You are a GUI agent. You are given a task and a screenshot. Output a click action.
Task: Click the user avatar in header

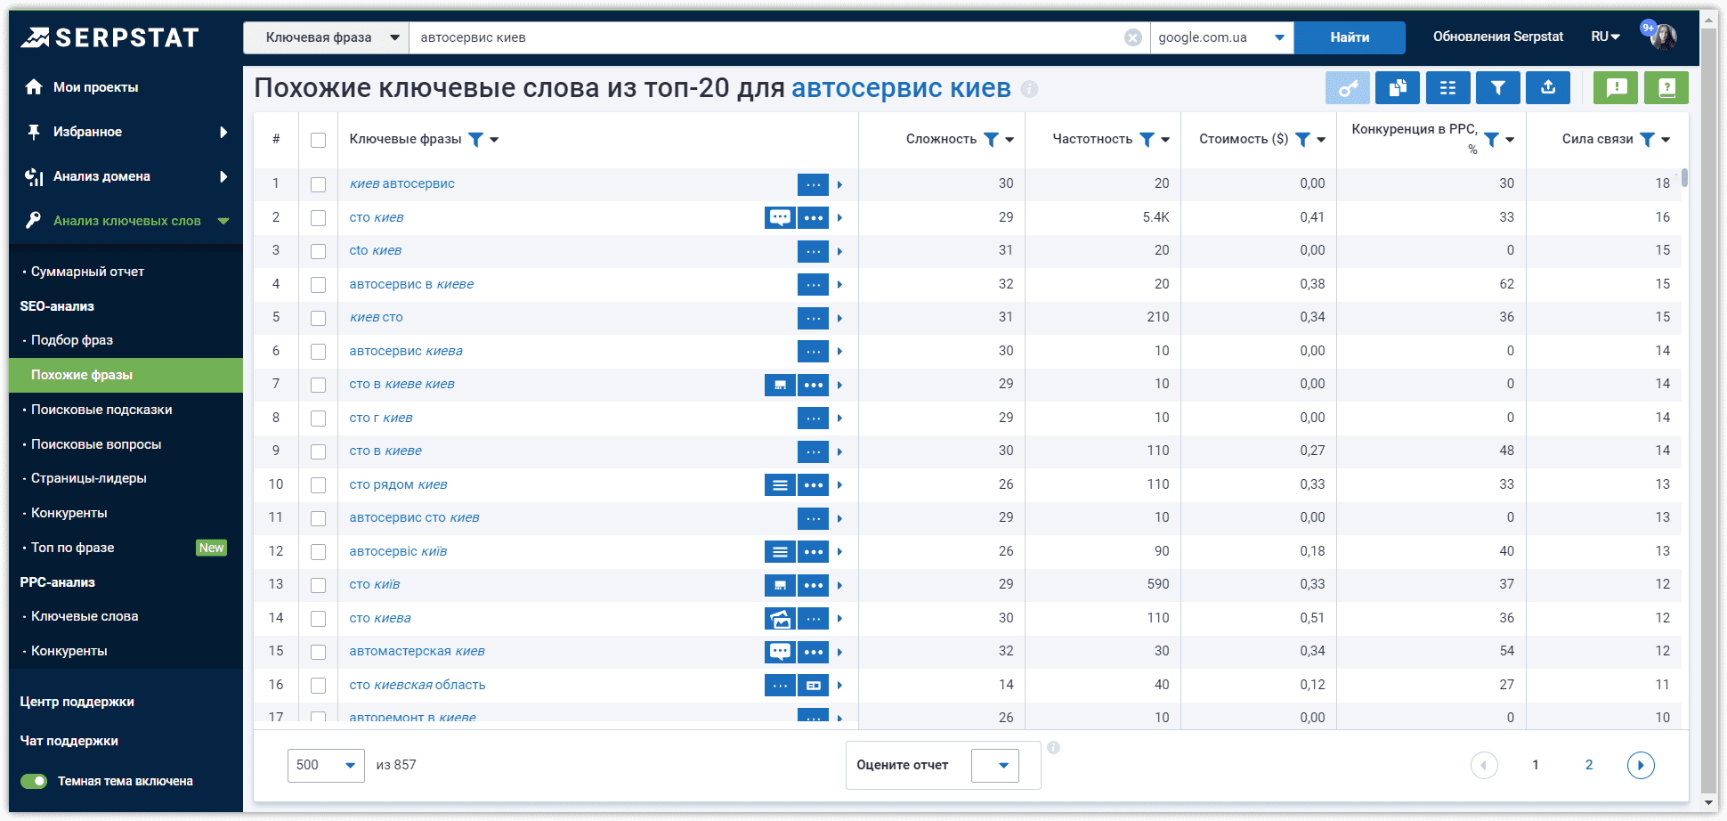coord(1663,37)
